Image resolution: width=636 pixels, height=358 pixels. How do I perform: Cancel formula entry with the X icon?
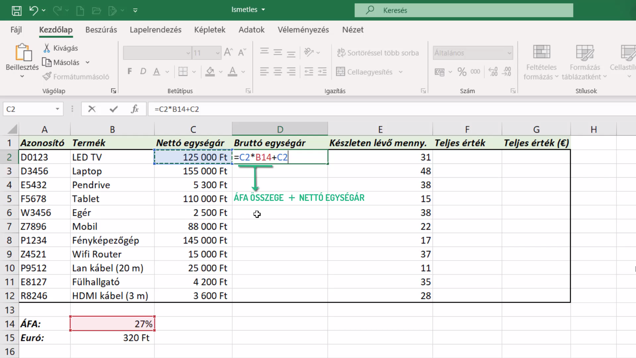tap(92, 109)
